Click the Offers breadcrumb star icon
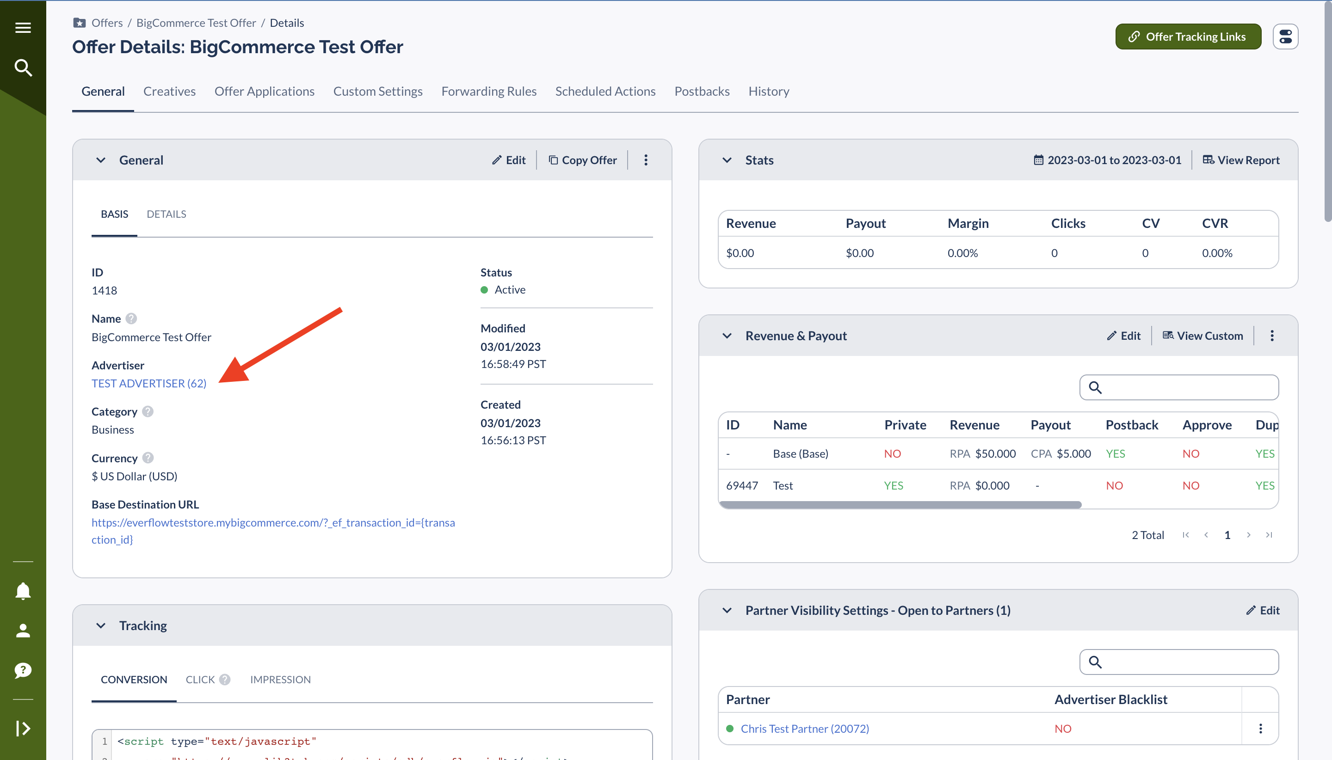Image resolution: width=1332 pixels, height=760 pixels. [x=80, y=23]
